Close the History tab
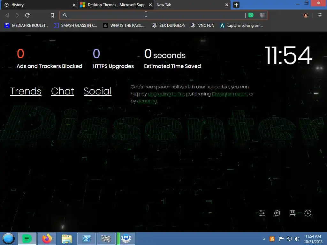The width and height of the screenshot is (327, 245). pyautogui.click(x=74, y=5)
